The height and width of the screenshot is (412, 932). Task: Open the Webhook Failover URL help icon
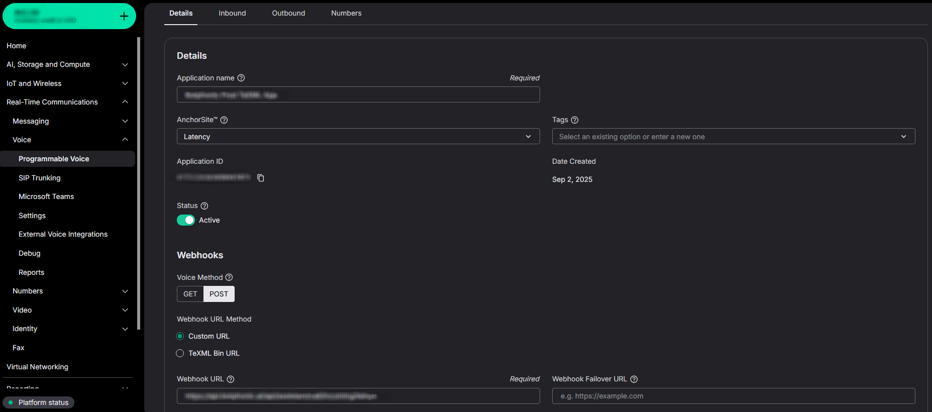point(634,379)
